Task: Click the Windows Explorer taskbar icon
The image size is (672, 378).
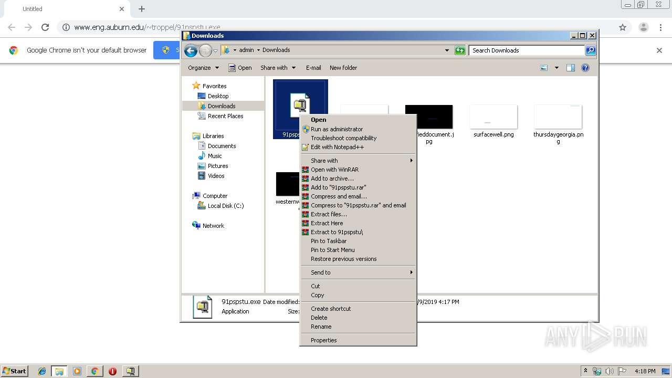Action: tap(59, 371)
